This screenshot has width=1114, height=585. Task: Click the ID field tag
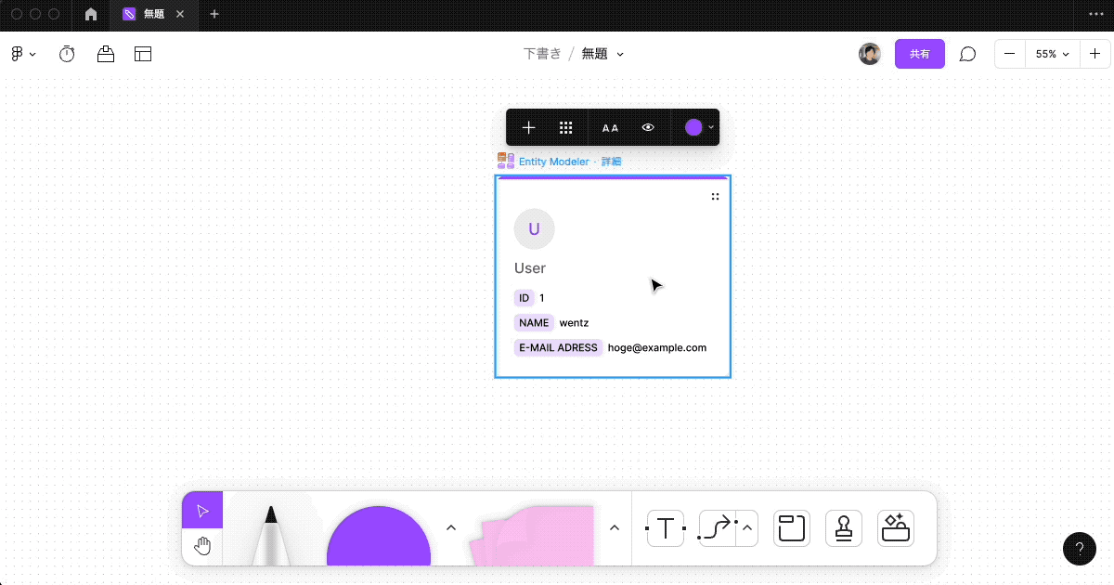point(525,298)
